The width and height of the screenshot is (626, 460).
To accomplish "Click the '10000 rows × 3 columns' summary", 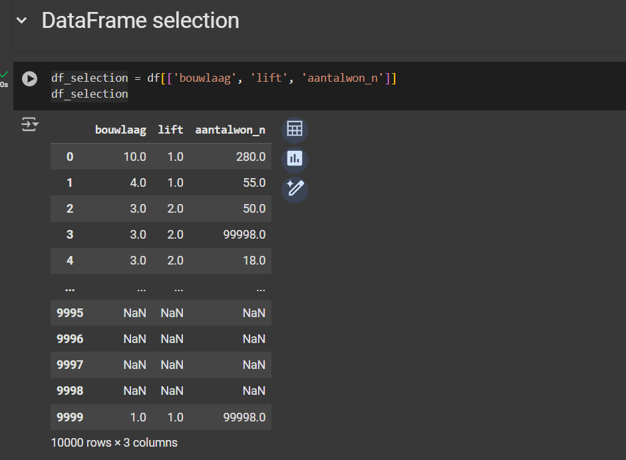I will pos(114,442).
